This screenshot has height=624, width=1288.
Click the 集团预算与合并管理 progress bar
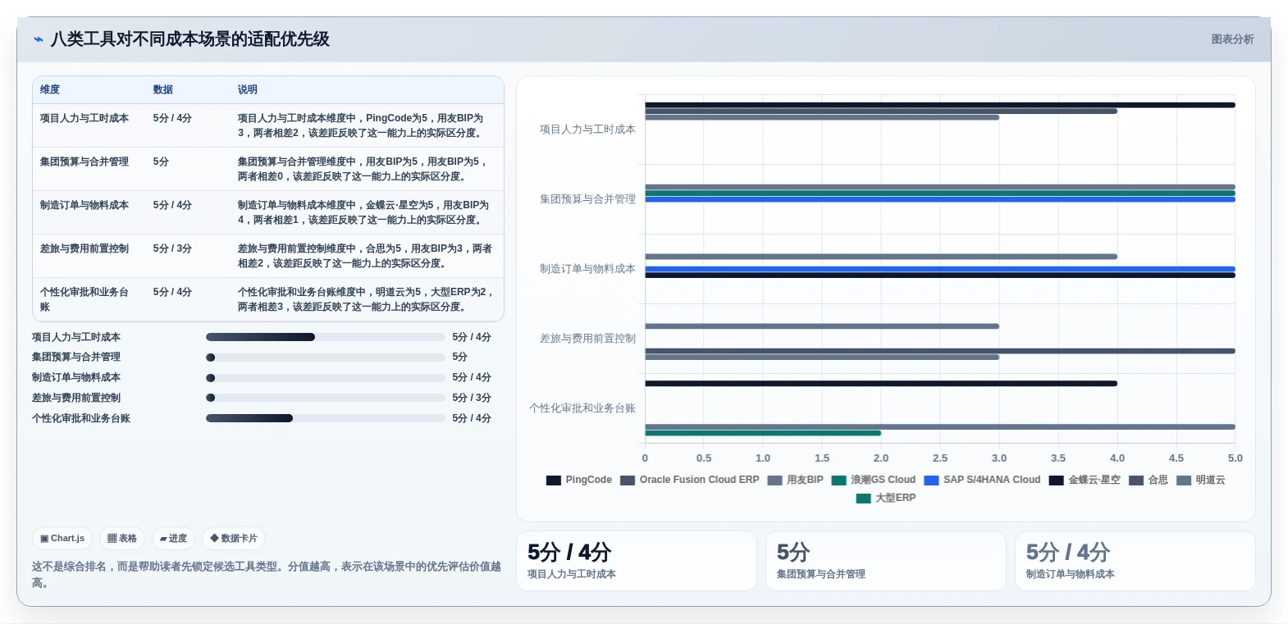tap(326, 358)
